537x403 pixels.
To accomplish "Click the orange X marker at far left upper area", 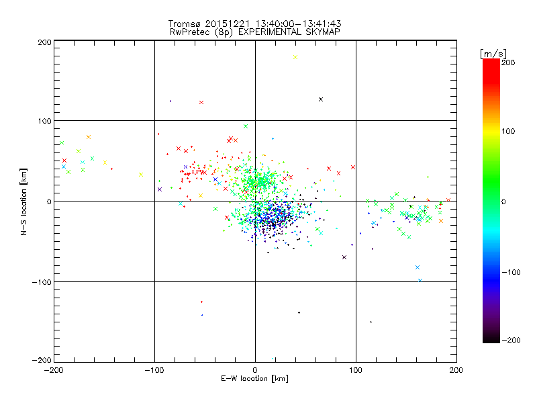I will coord(89,137).
